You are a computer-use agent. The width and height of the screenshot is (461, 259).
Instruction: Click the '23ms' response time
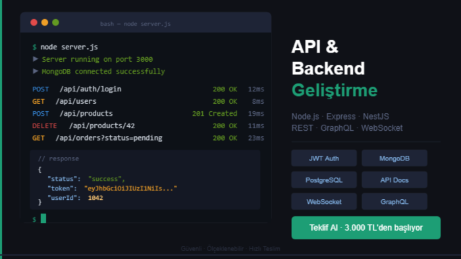256,138
